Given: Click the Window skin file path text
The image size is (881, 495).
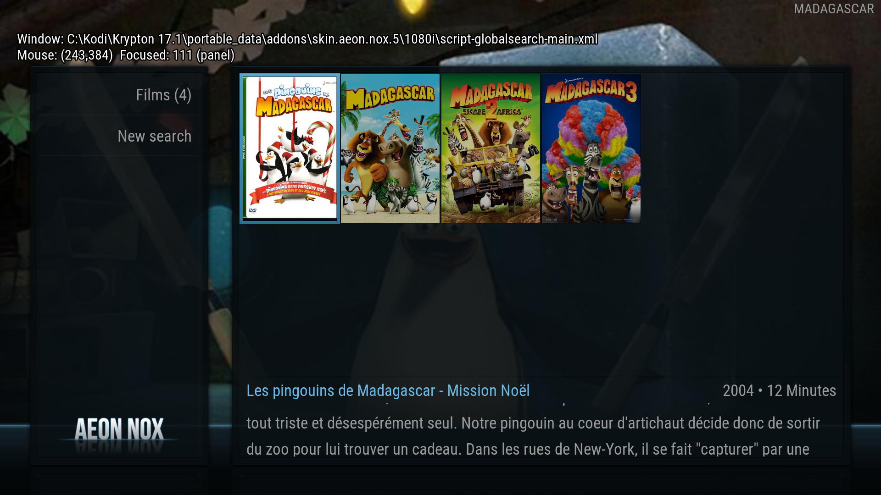Looking at the screenshot, I should tap(307, 39).
